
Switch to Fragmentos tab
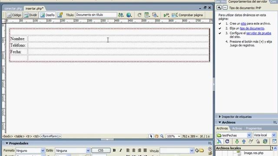[x=254, y=128]
